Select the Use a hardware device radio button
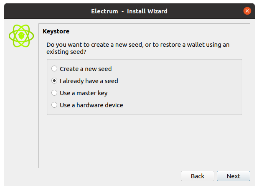 click(x=54, y=105)
